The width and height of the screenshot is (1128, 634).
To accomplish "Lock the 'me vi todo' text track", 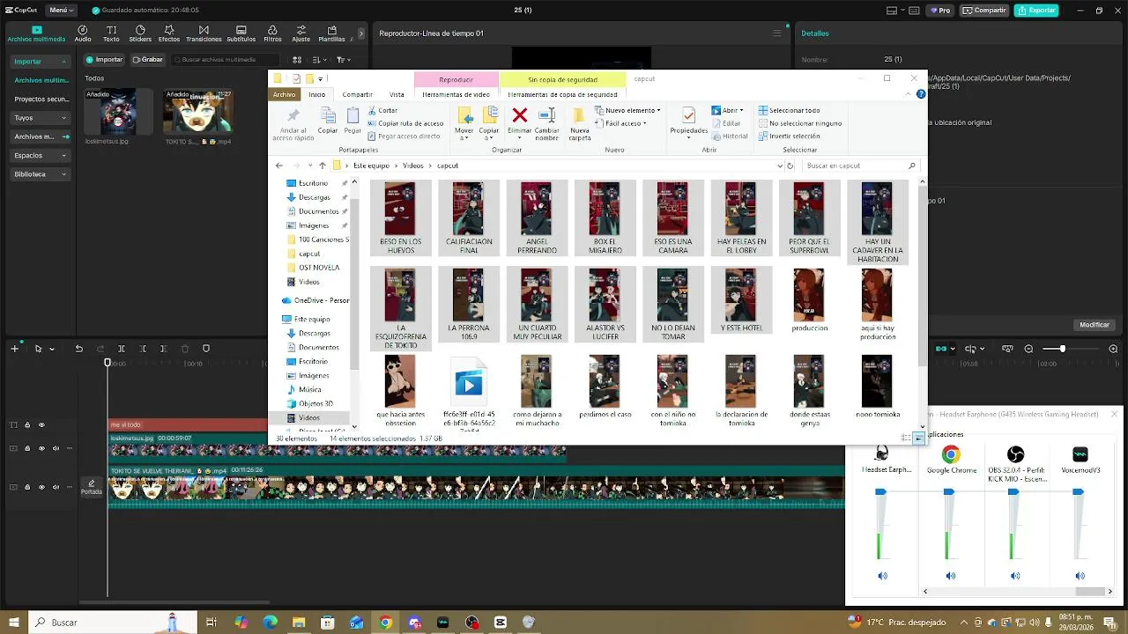I will point(27,425).
